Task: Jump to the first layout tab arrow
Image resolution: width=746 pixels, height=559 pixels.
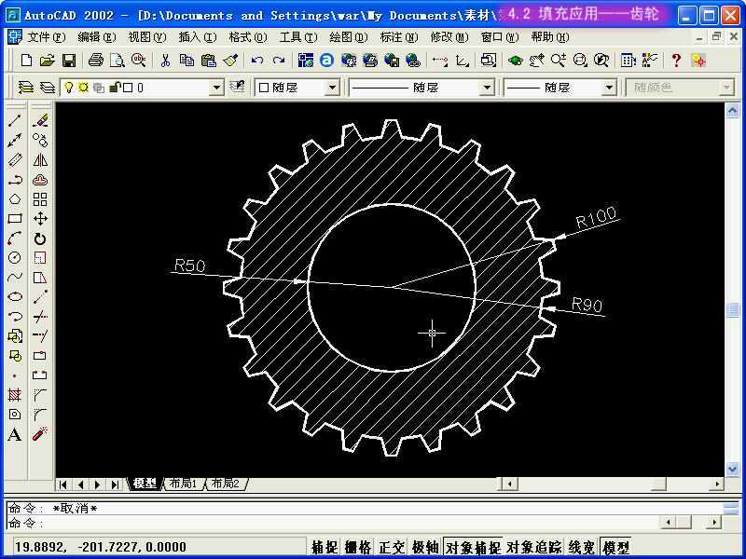Action: click(x=62, y=484)
